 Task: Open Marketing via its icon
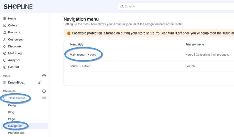click(x=5, y=53)
